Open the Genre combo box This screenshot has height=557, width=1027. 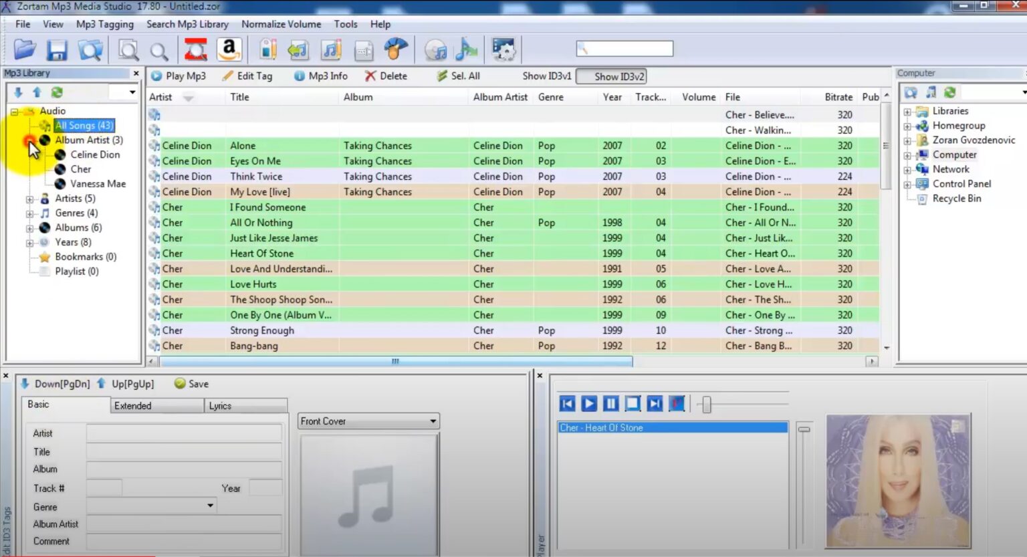point(210,506)
